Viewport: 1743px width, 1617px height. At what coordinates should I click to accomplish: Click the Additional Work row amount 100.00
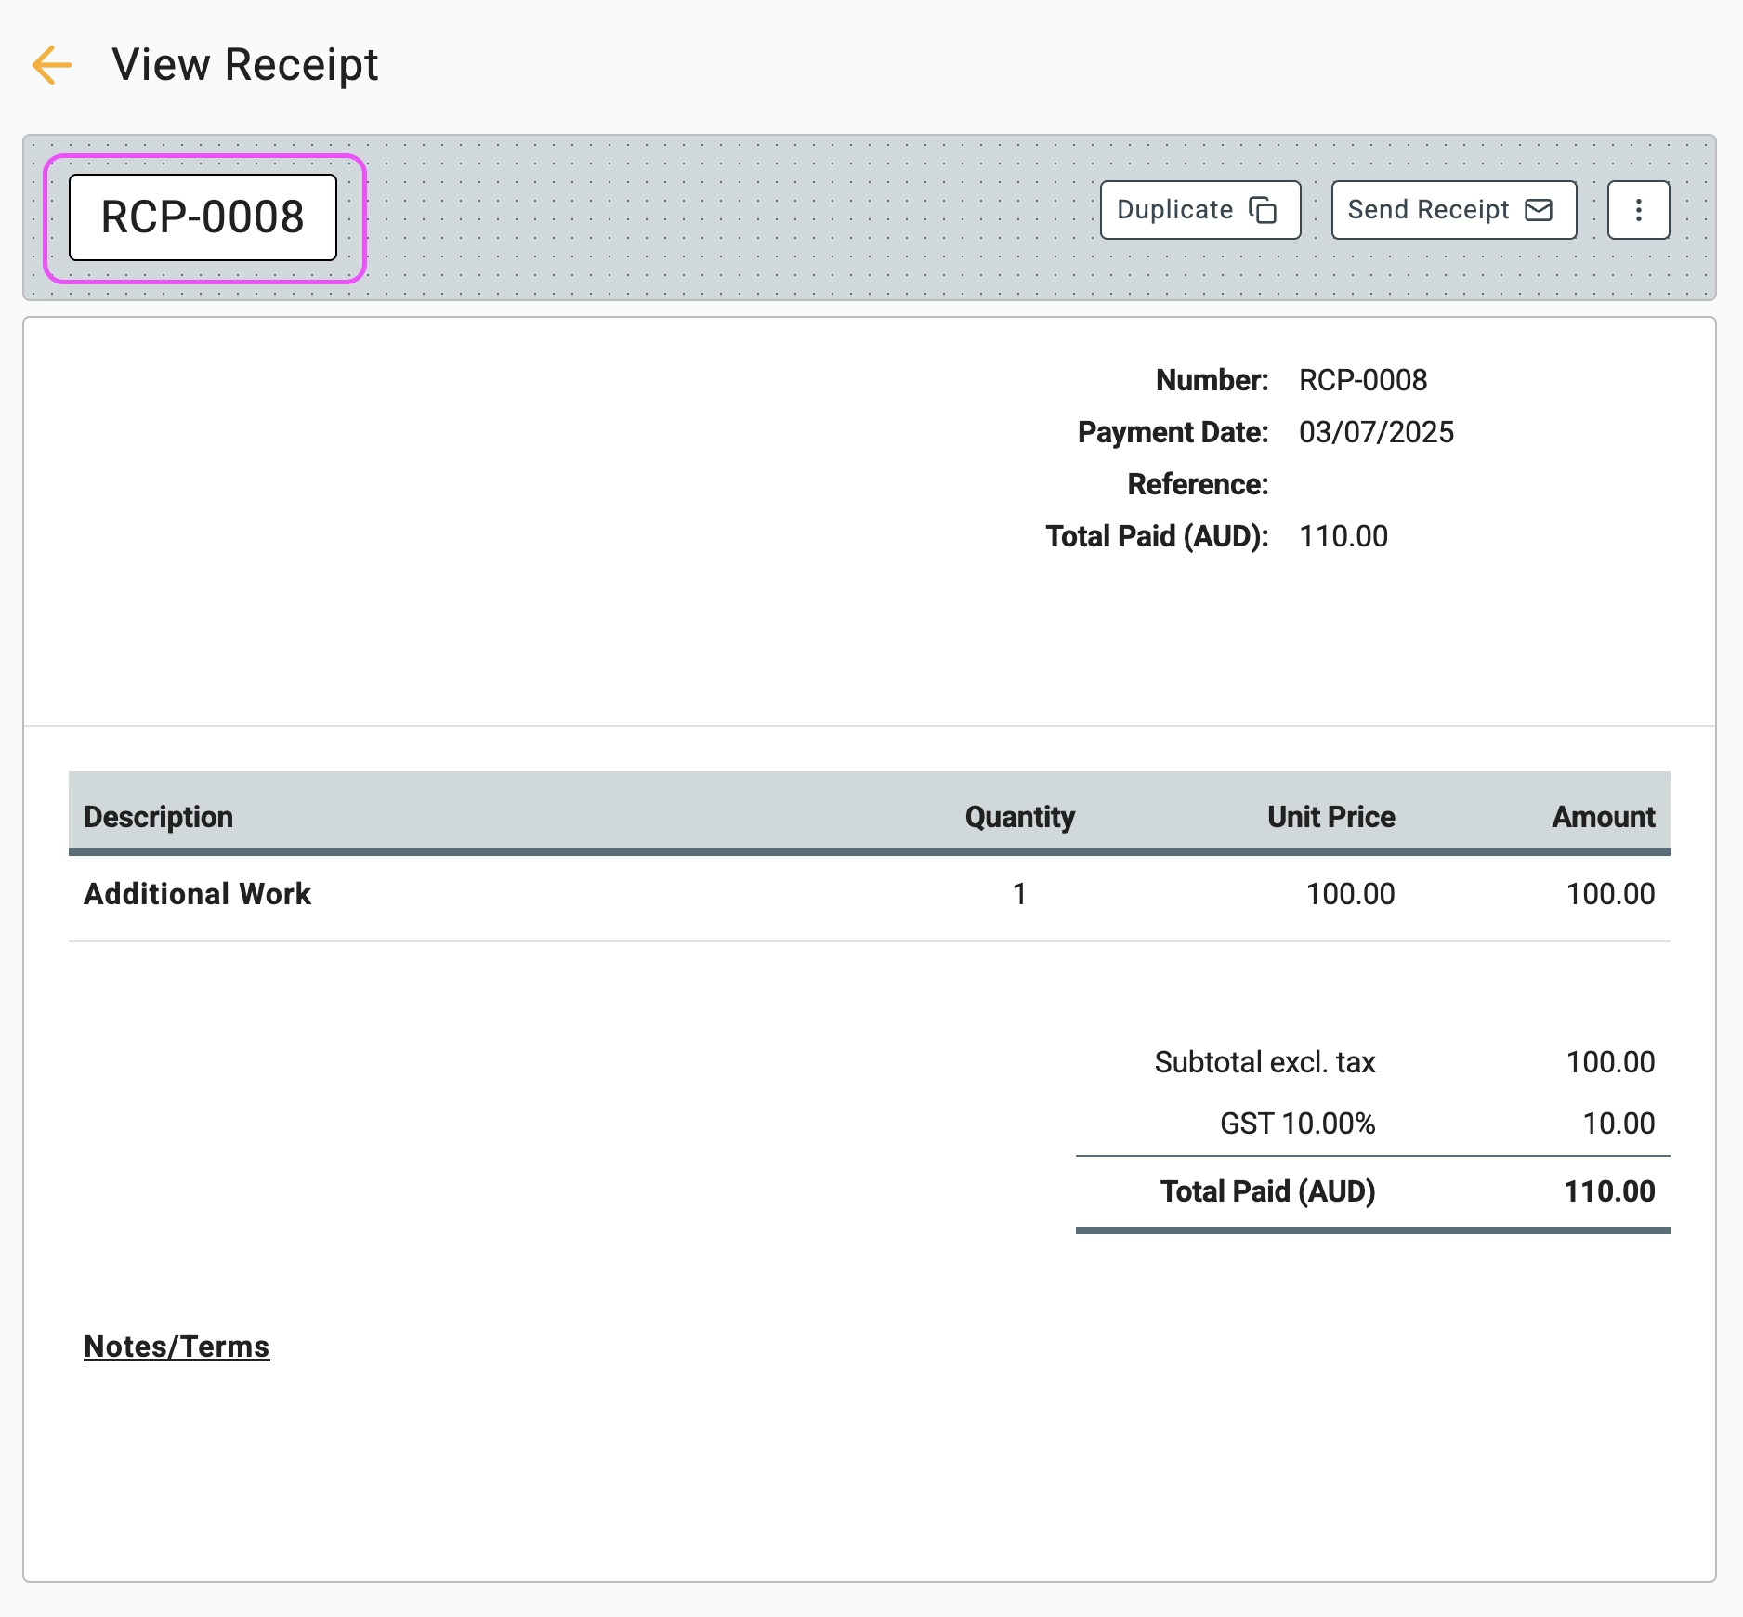click(1611, 894)
